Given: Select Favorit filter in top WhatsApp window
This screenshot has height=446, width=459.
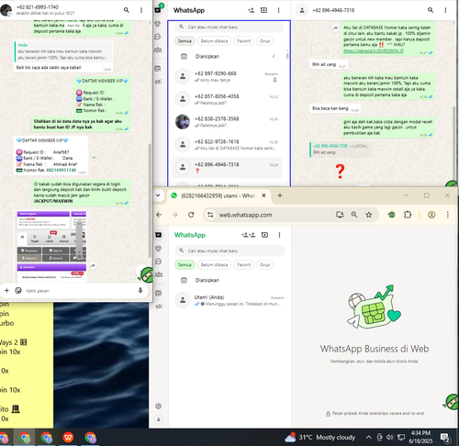Looking at the screenshot, I should click(243, 41).
